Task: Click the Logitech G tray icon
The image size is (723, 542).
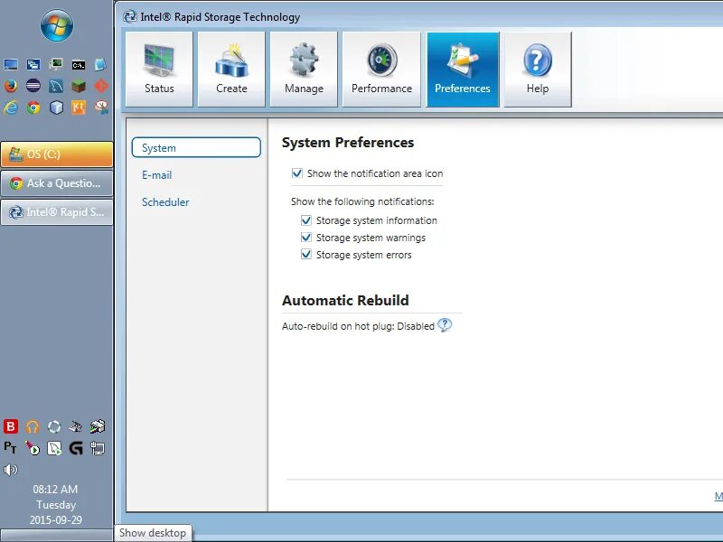Action: coord(76,448)
